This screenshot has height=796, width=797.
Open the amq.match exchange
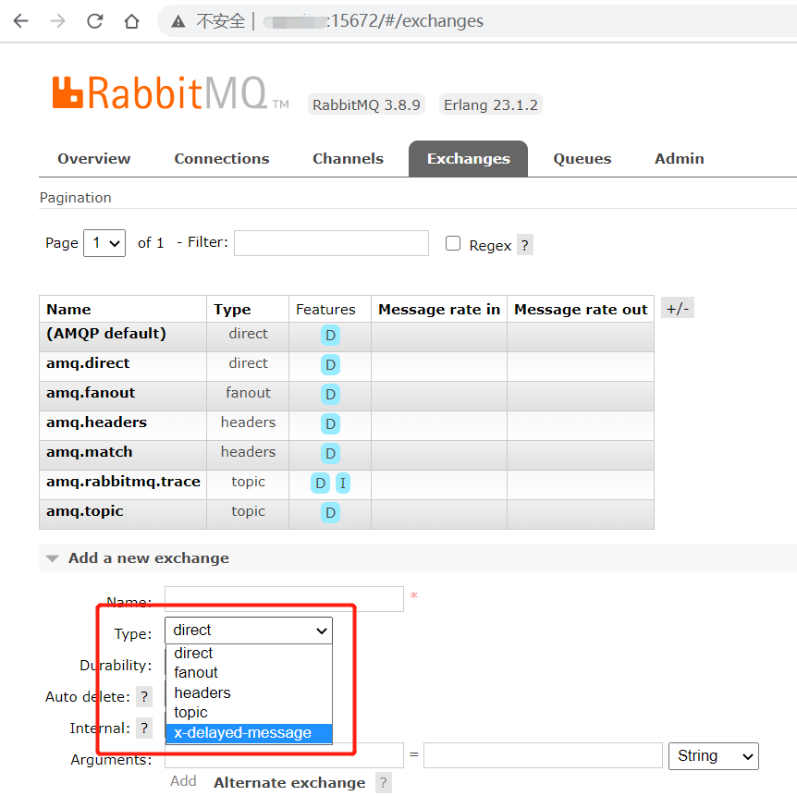tap(89, 451)
